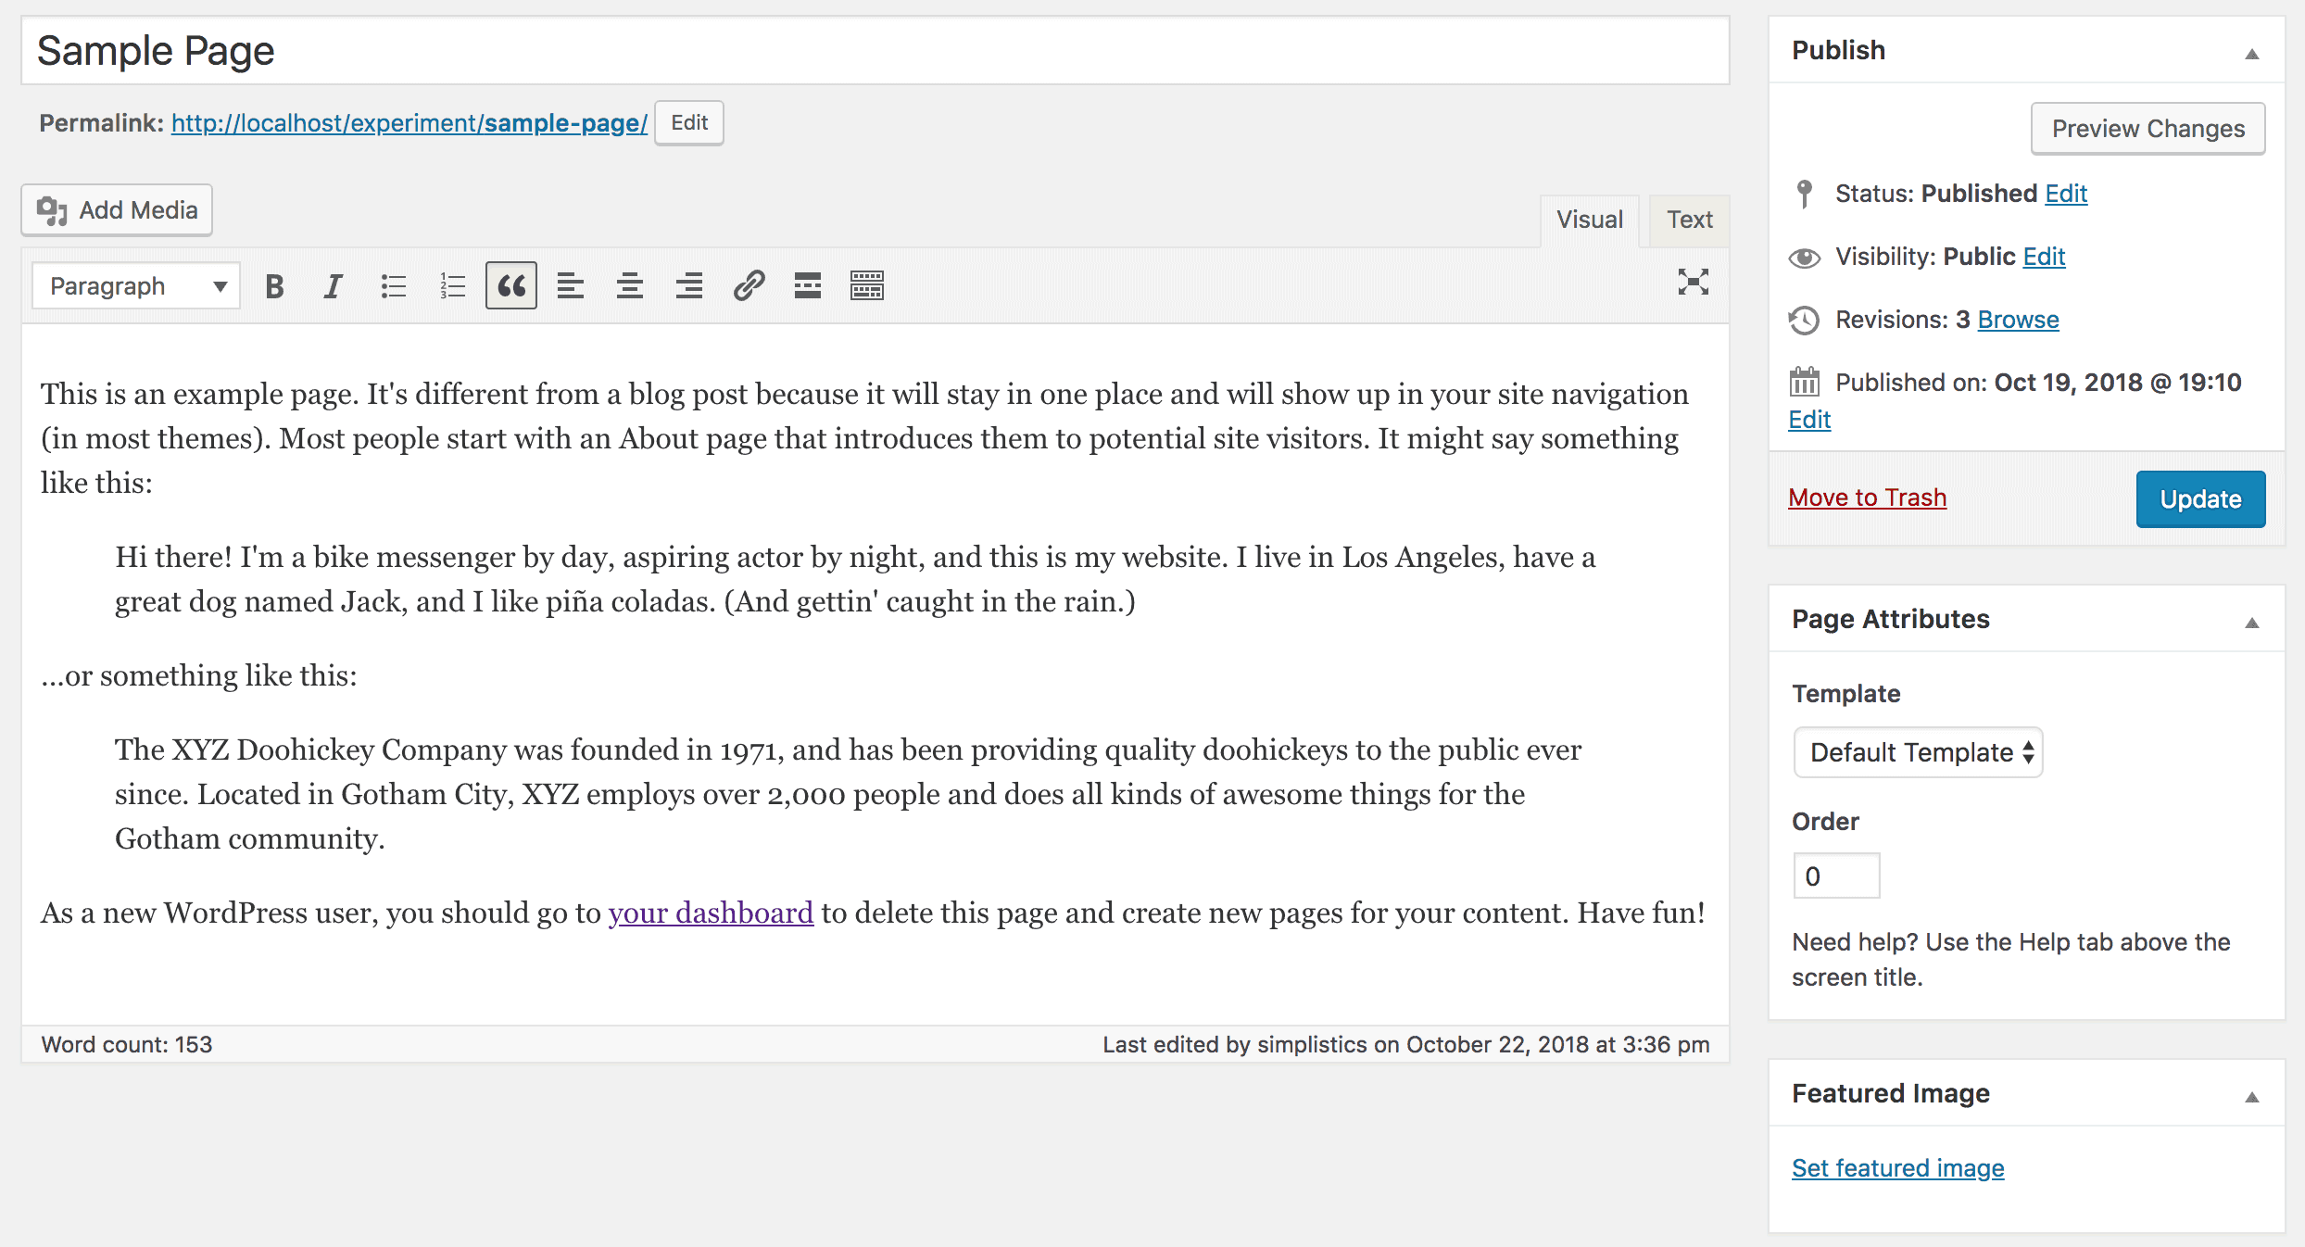Click the Move to Trash link
The width and height of the screenshot is (2305, 1247).
(1867, 498)
